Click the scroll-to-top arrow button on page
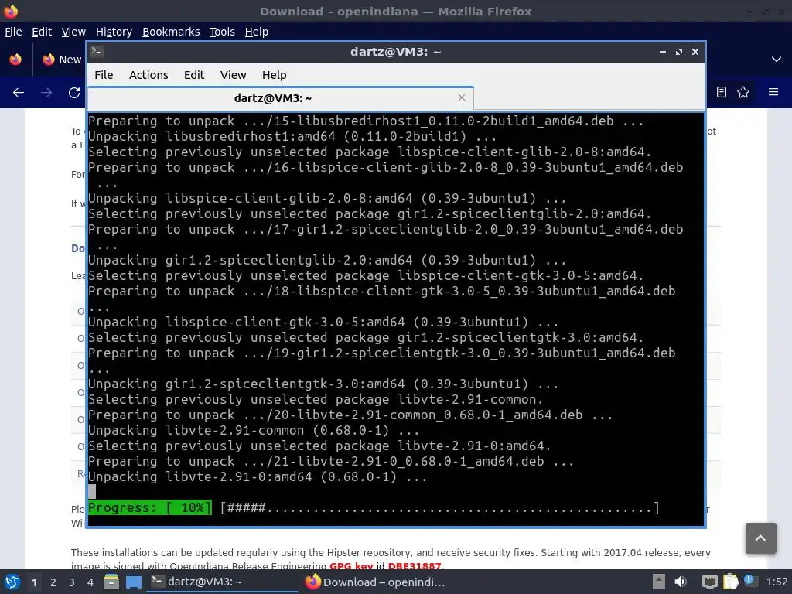Viewport: 792px width, 594px height. click(760, 538)
